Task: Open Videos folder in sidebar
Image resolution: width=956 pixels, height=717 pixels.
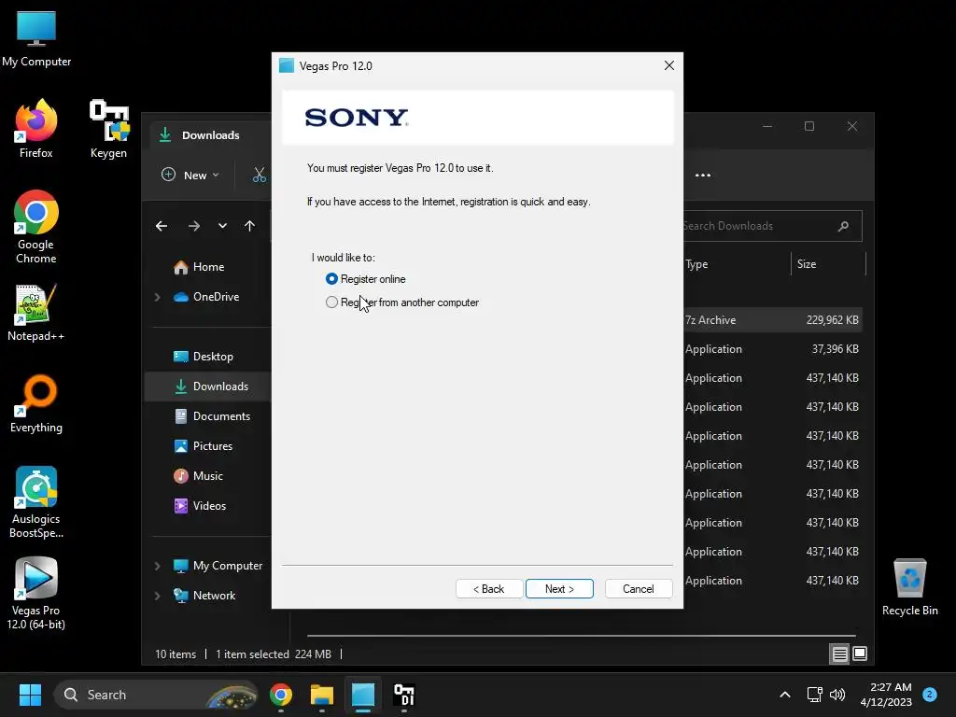Action: click(207, 506)
